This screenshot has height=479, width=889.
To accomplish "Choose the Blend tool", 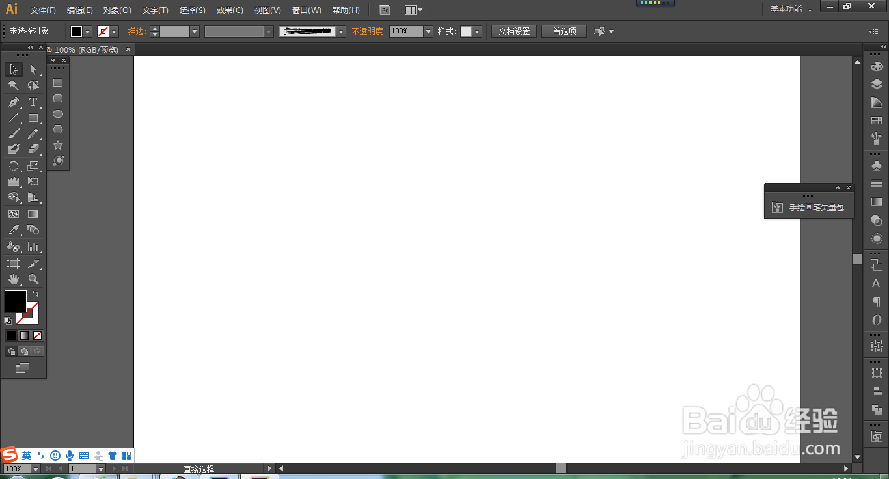I will coord(33,230).
